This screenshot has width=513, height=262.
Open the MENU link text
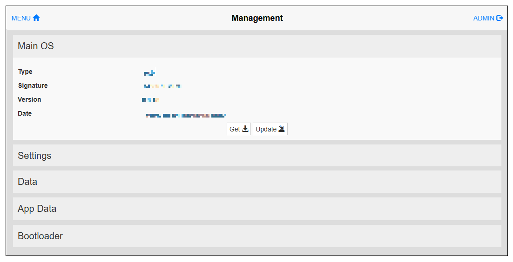click(x=21, y=18)
